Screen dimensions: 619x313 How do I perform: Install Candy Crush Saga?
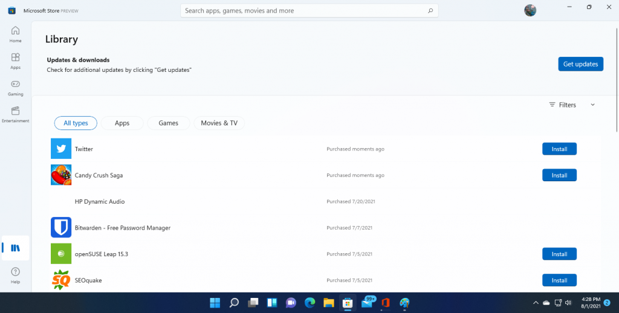pos(559,175)
